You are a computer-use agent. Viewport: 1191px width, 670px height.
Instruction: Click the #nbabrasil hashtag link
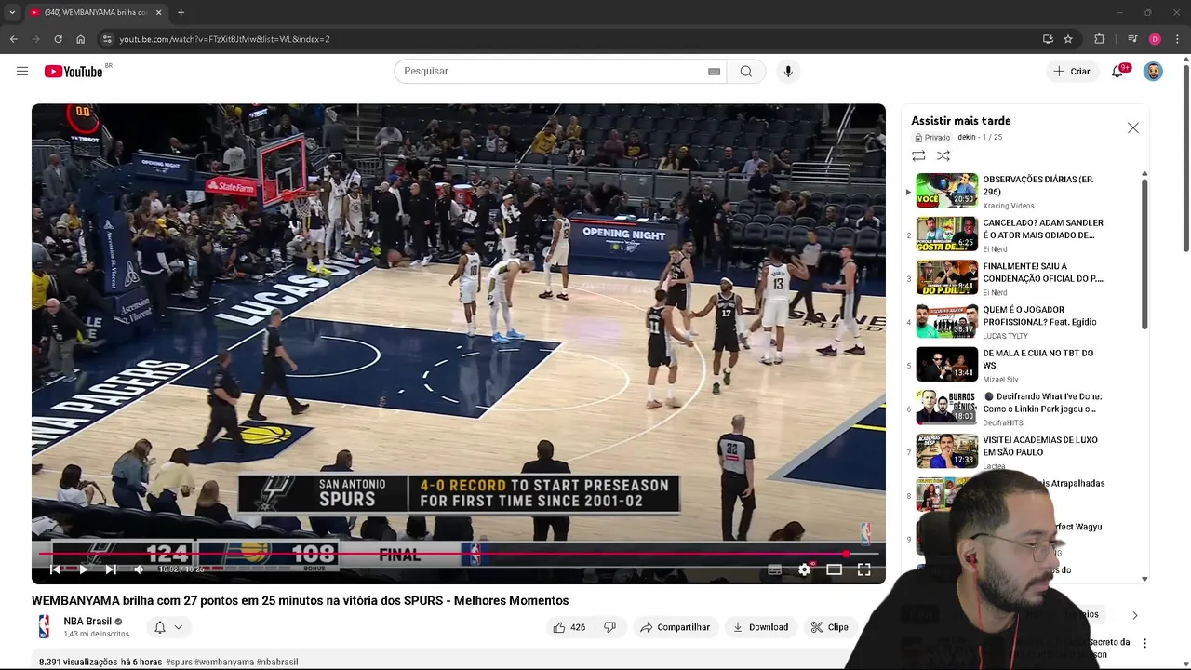click(277, 662)
